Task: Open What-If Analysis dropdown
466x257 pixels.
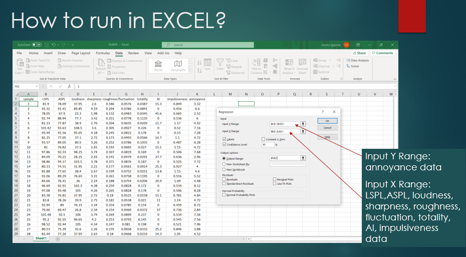Action: click(289, 67)
